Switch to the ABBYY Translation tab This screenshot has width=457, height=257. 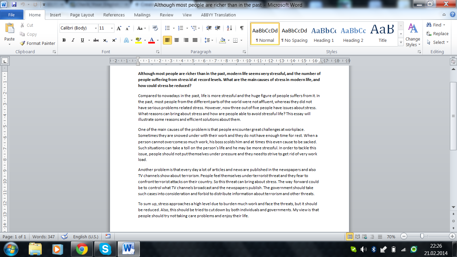(218, 15)
